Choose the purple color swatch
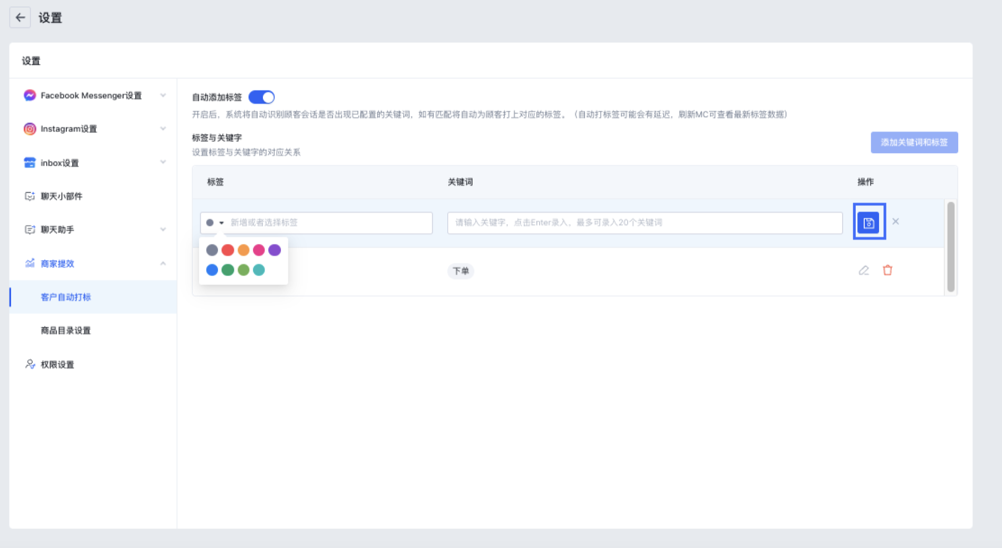 pyautogui.click(x=275, y=250)
